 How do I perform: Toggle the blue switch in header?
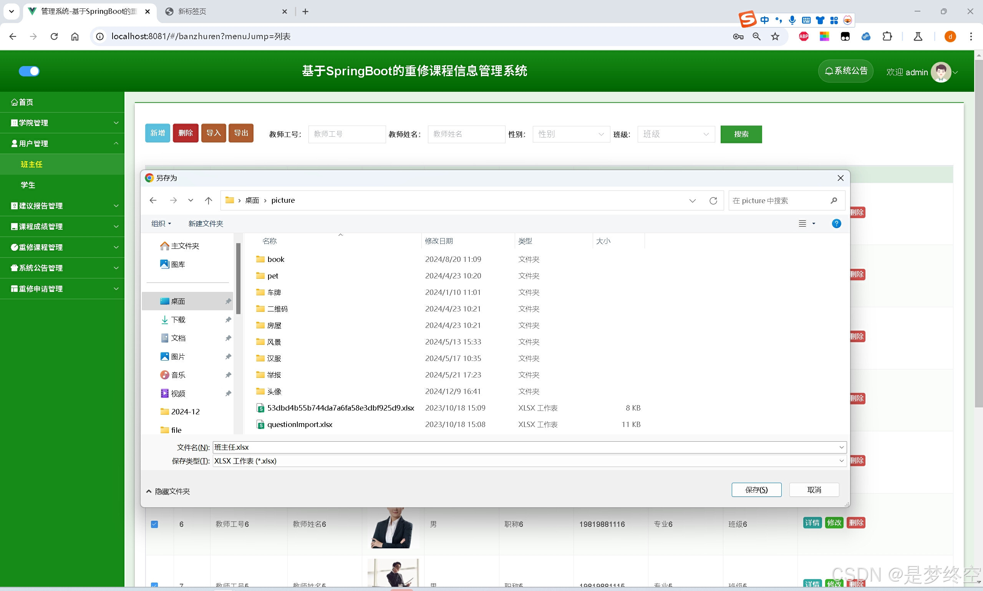[x=29, y=71]
